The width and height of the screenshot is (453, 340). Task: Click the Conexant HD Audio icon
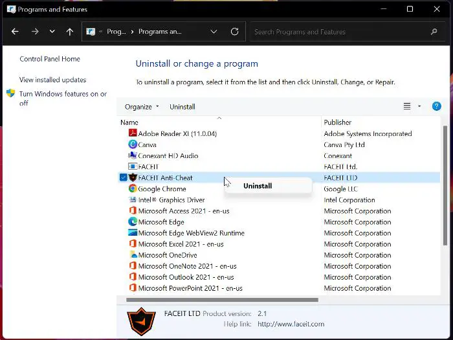click(133, 155)
